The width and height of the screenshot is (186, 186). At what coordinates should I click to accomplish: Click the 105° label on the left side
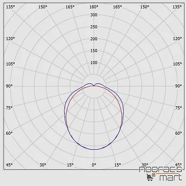click(10, 64)
